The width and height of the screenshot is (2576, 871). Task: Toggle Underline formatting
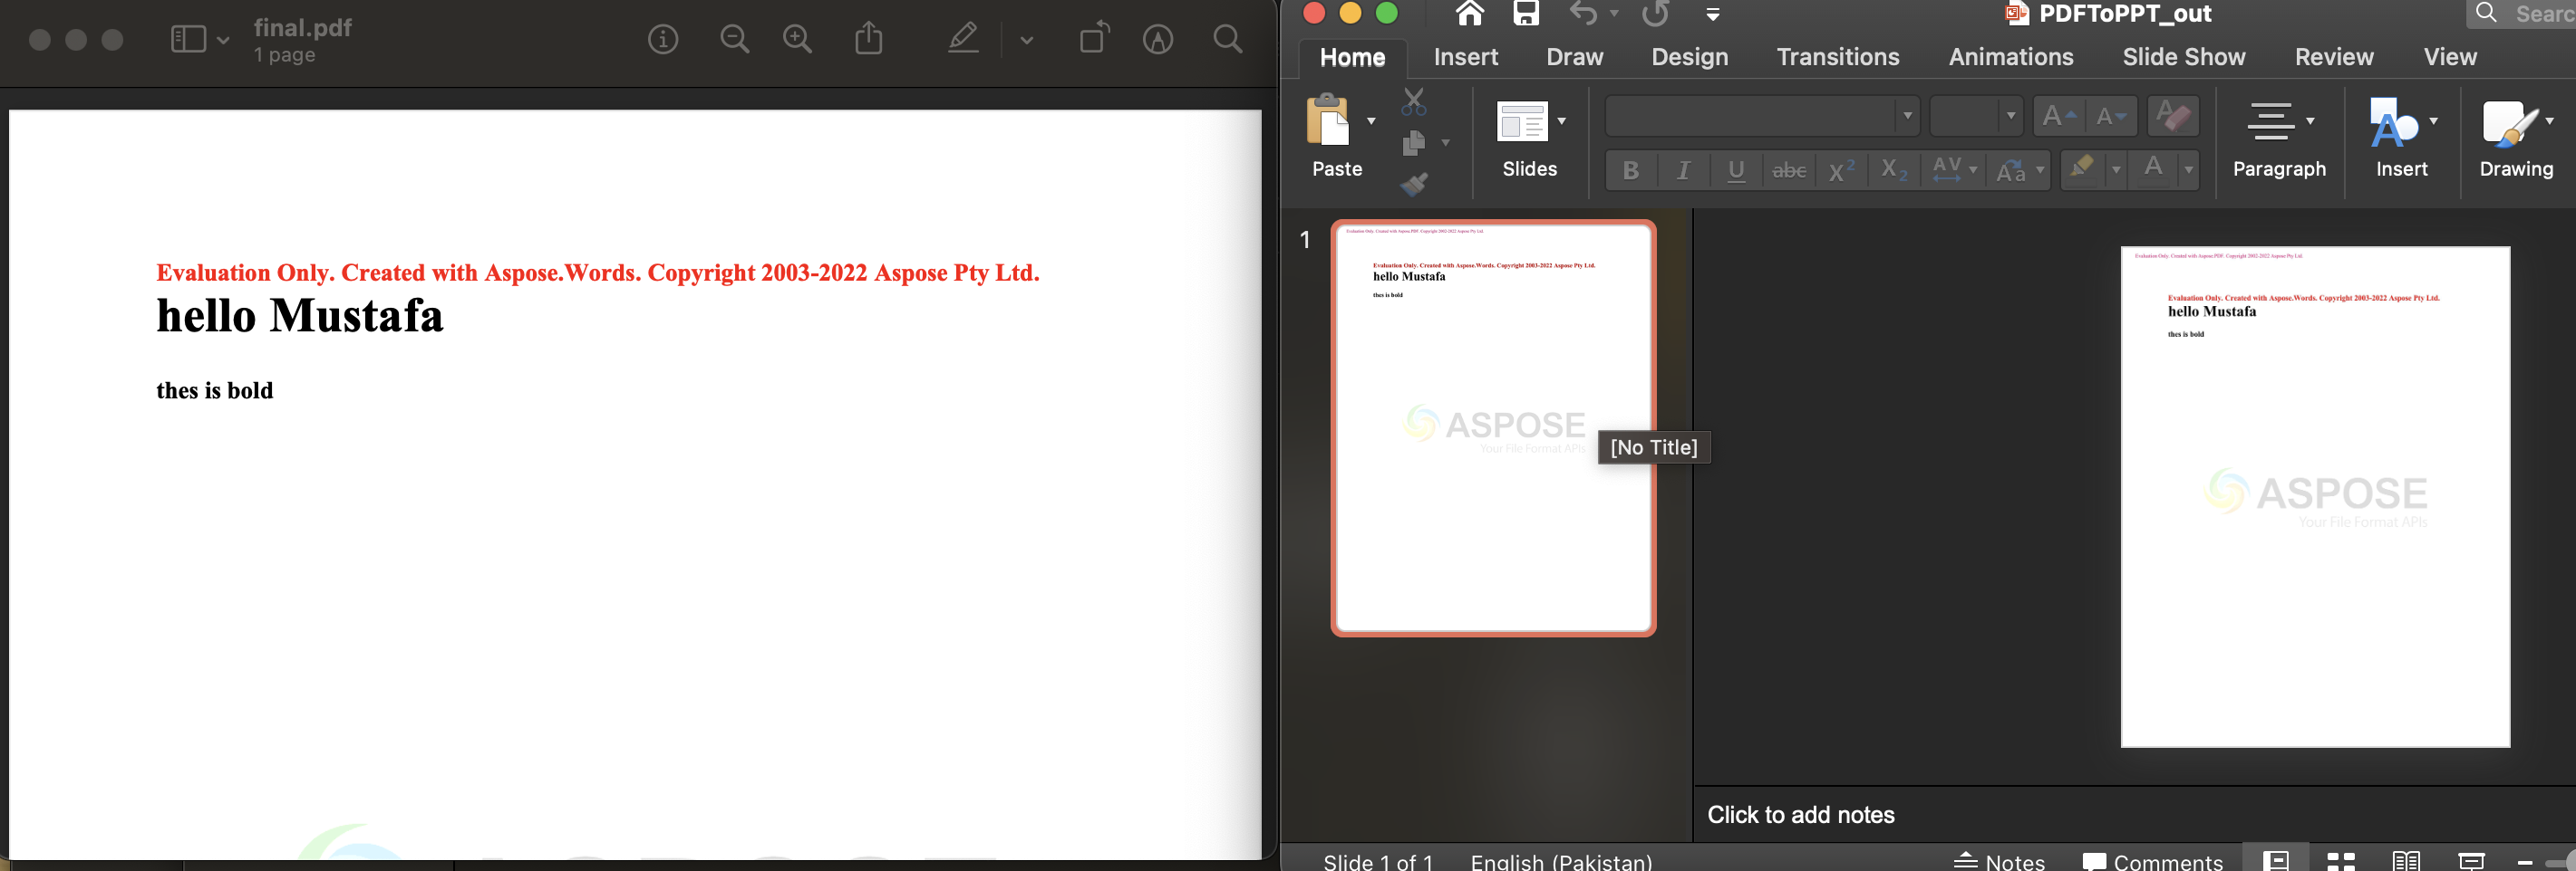(1737, 170)
